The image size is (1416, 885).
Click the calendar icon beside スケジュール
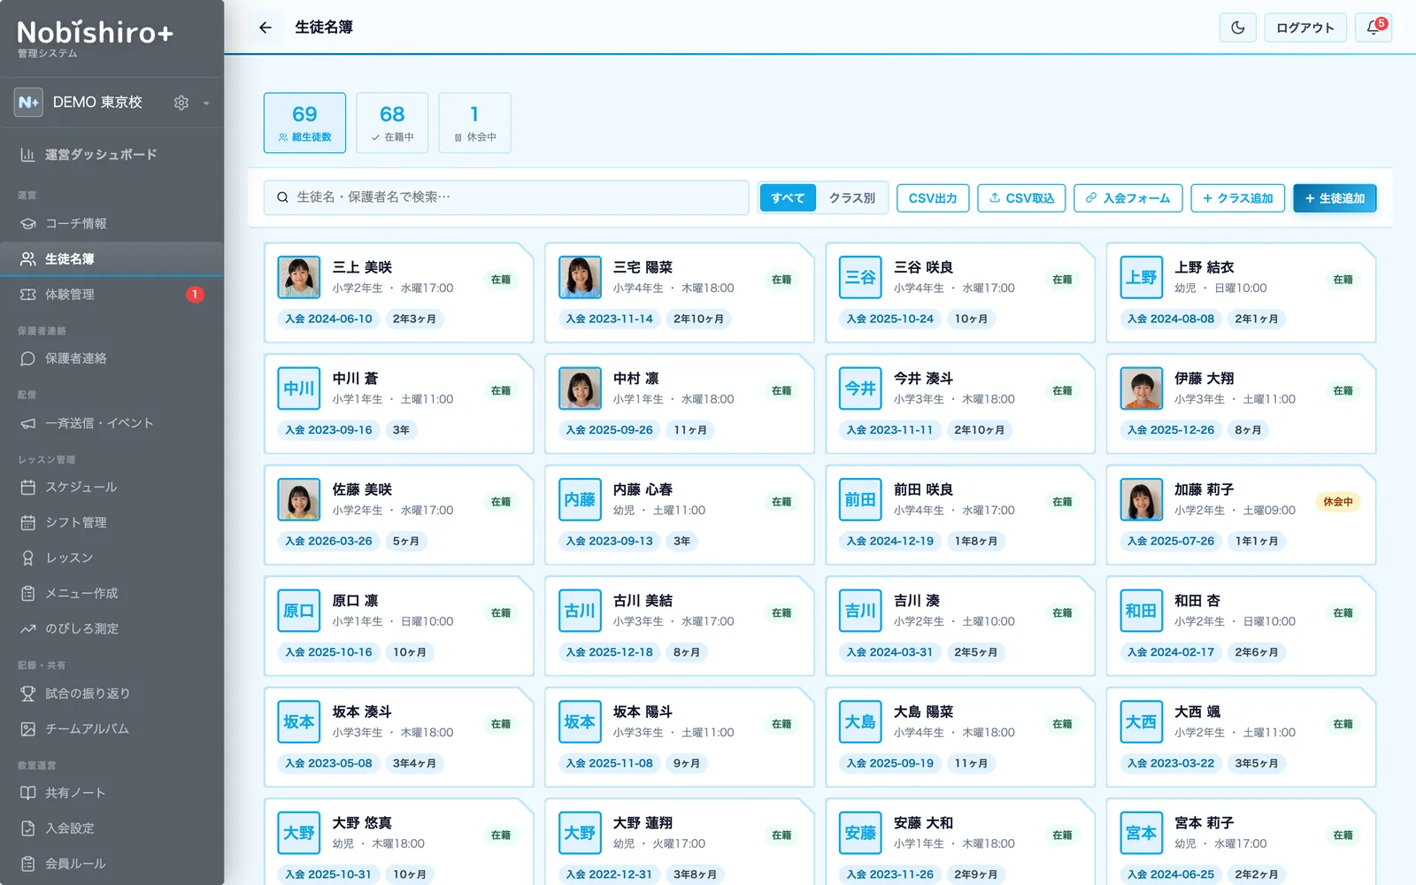click(x=28, y=488)
